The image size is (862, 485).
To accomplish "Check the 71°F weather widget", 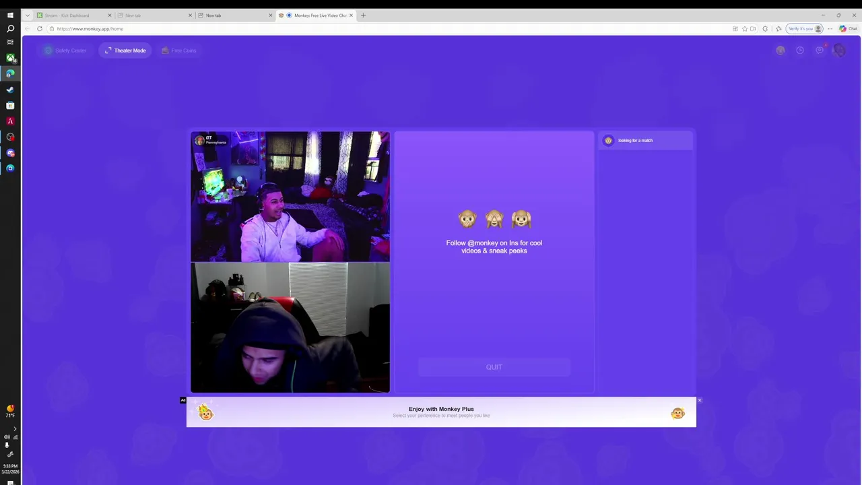I will (x=10, y=411).
